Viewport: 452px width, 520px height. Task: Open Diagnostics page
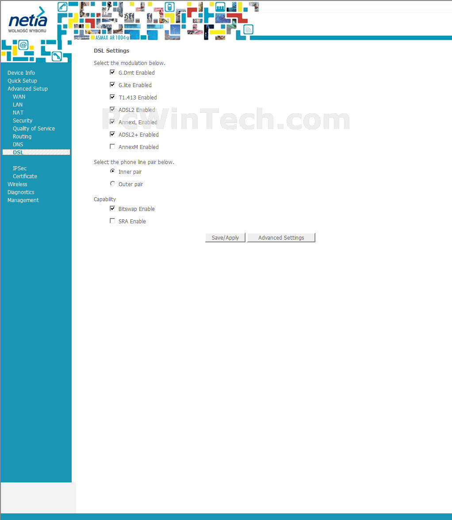click(x=21, y=192)
